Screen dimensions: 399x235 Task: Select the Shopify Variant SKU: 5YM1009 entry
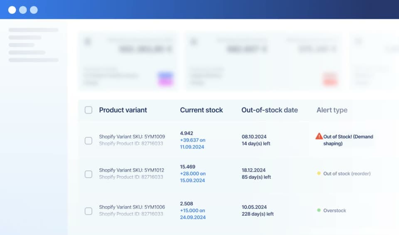pyautogui.click(x=132, y=137)
